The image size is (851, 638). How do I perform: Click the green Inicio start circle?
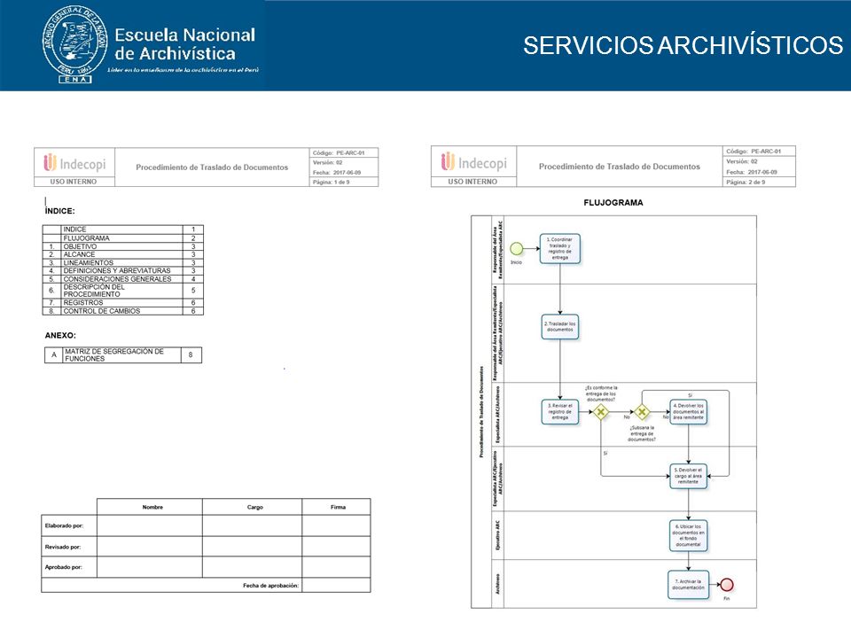click(x=517, y=248)
